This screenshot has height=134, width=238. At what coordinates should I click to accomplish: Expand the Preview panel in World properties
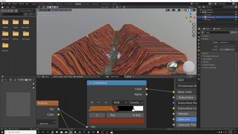point(206,36)
